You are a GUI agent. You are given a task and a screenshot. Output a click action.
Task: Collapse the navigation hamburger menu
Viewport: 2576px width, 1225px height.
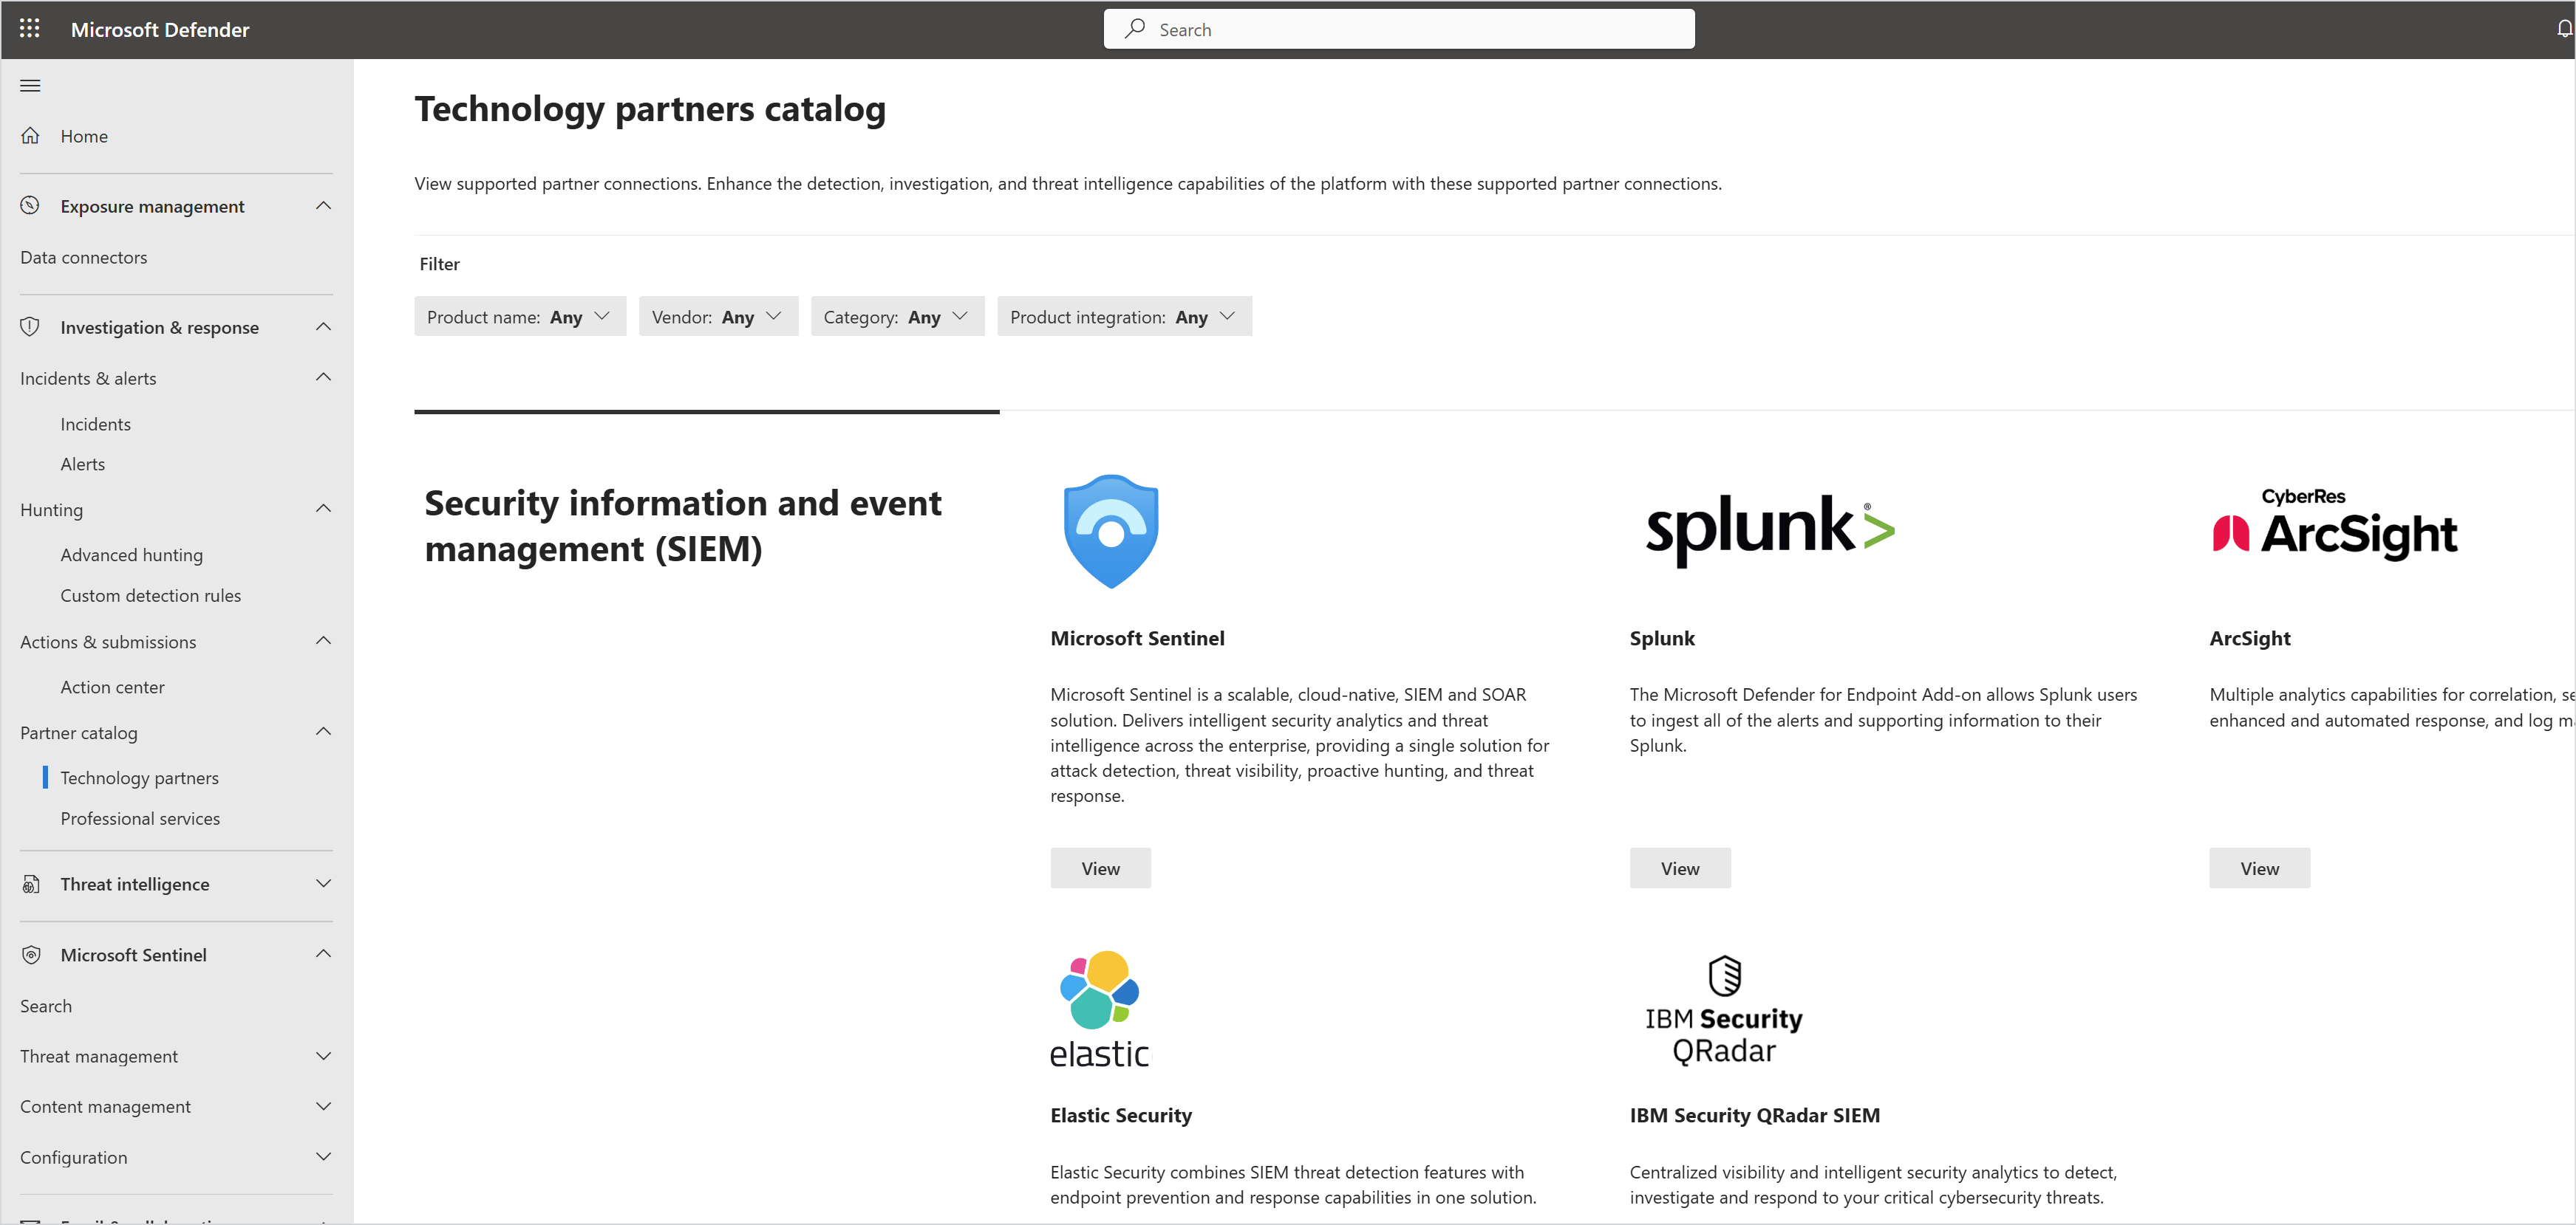click(30, 86)
